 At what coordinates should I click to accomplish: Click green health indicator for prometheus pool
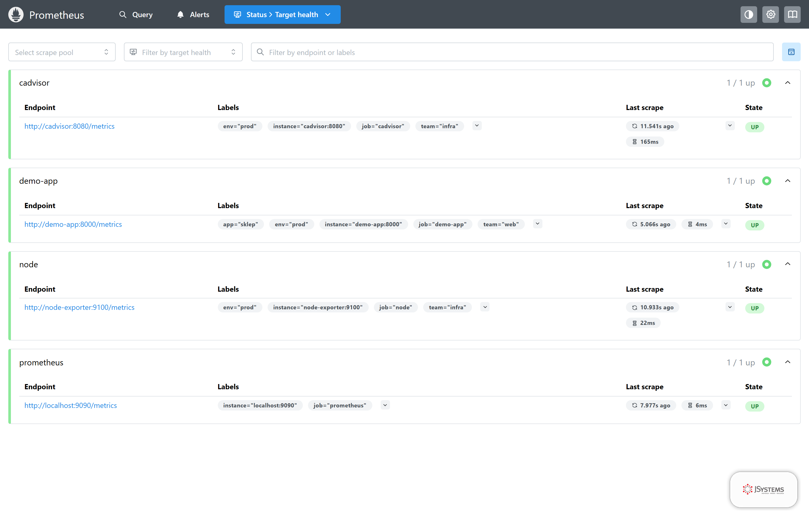766,362
